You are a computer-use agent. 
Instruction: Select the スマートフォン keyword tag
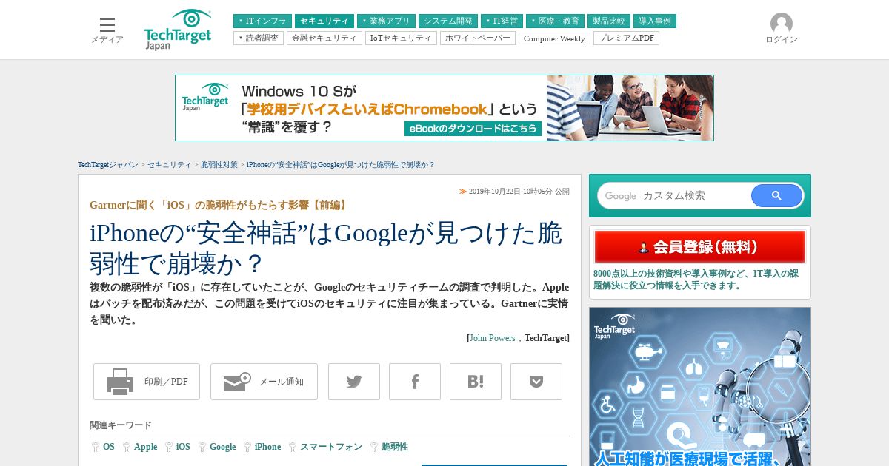331,447
